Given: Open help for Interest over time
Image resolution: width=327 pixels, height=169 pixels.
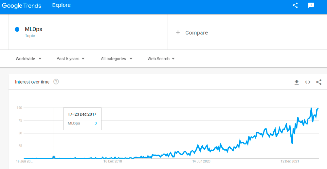Looking at the screenshot, I should coord(56,82).
